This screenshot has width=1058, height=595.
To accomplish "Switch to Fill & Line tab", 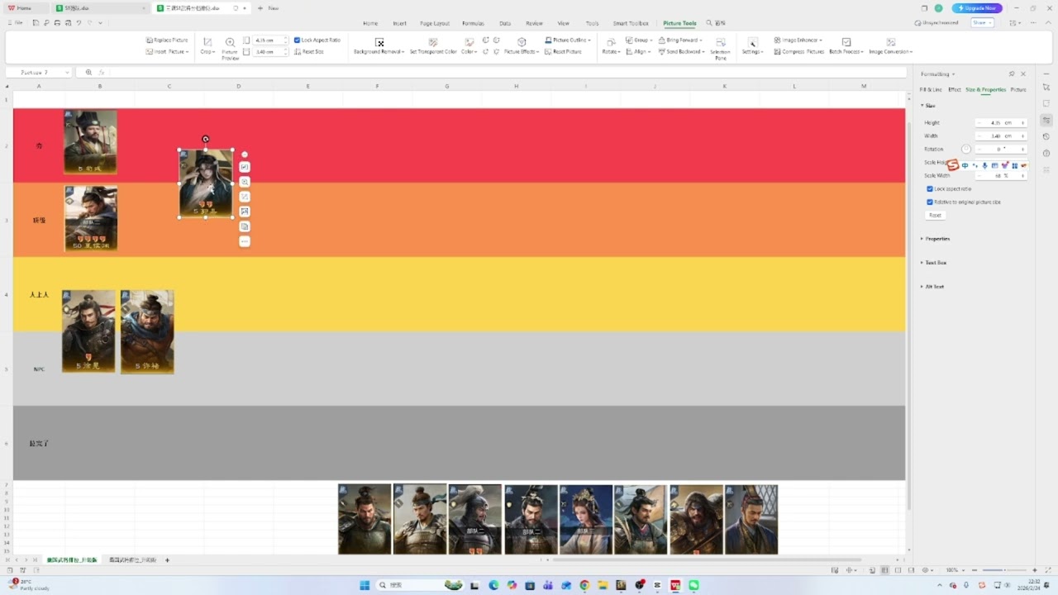I will pyautogui.click(x=931, y=89).
